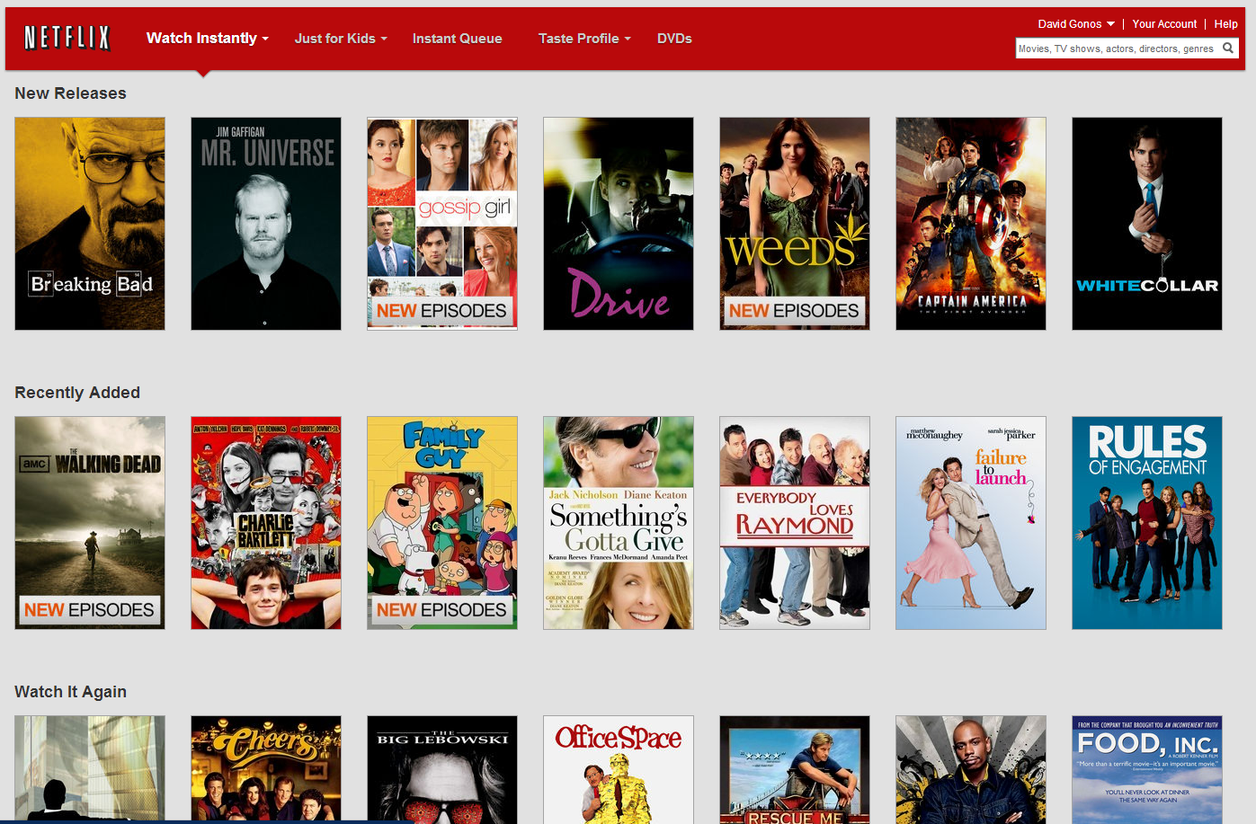Open the Office Space poster

[619, 769]
